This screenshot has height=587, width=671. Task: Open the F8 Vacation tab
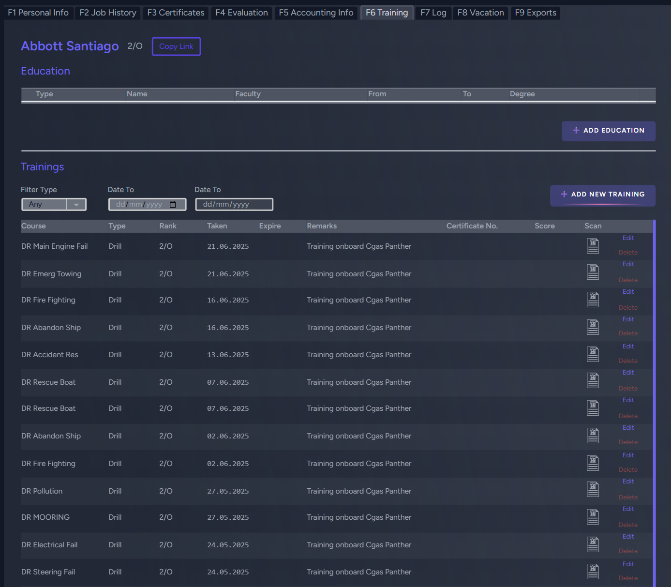pyautogui.click(x=480, y=13)
